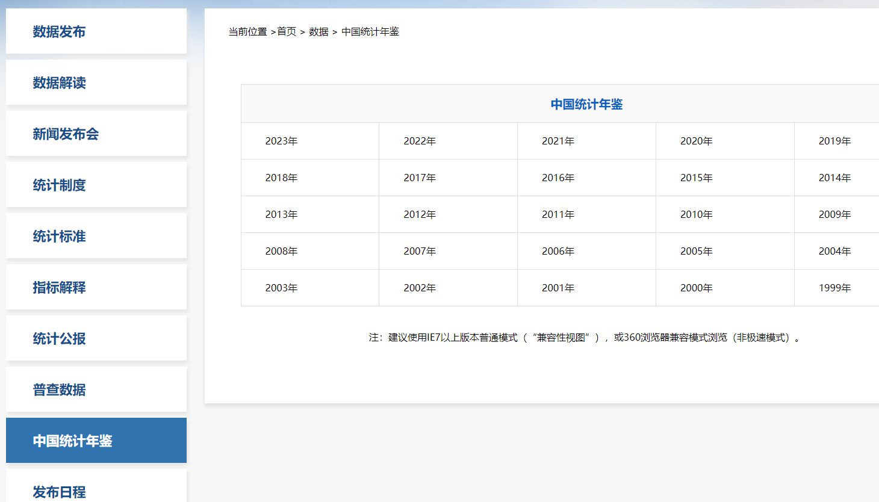
Task: Click the 数据 breadcrumb link
Action: click(318, 32)
